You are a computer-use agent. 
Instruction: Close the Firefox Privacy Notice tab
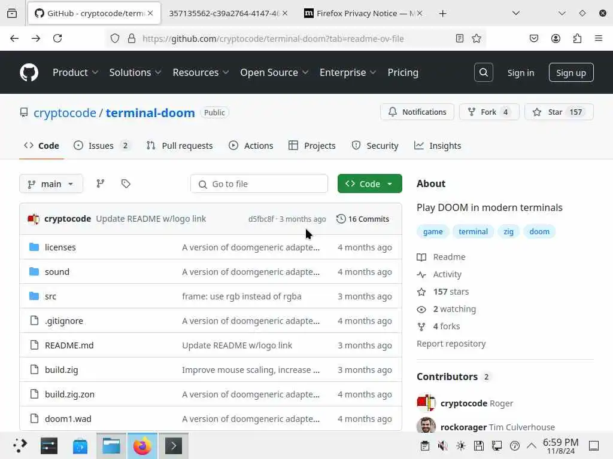click(420, 13)
